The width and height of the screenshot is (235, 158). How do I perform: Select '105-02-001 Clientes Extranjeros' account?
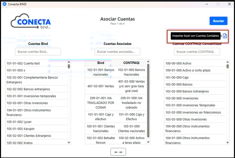(x=36, y=136)
